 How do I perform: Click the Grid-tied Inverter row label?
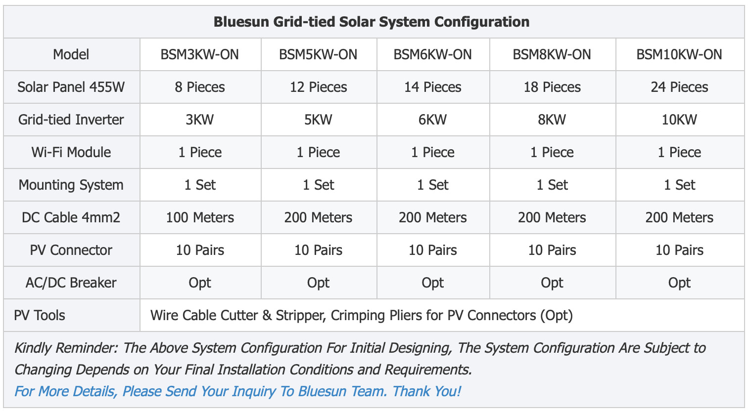(71, 120)
